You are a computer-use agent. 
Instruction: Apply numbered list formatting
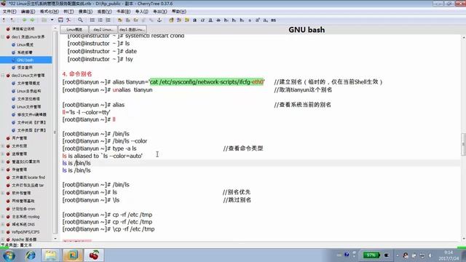[100, 20]
